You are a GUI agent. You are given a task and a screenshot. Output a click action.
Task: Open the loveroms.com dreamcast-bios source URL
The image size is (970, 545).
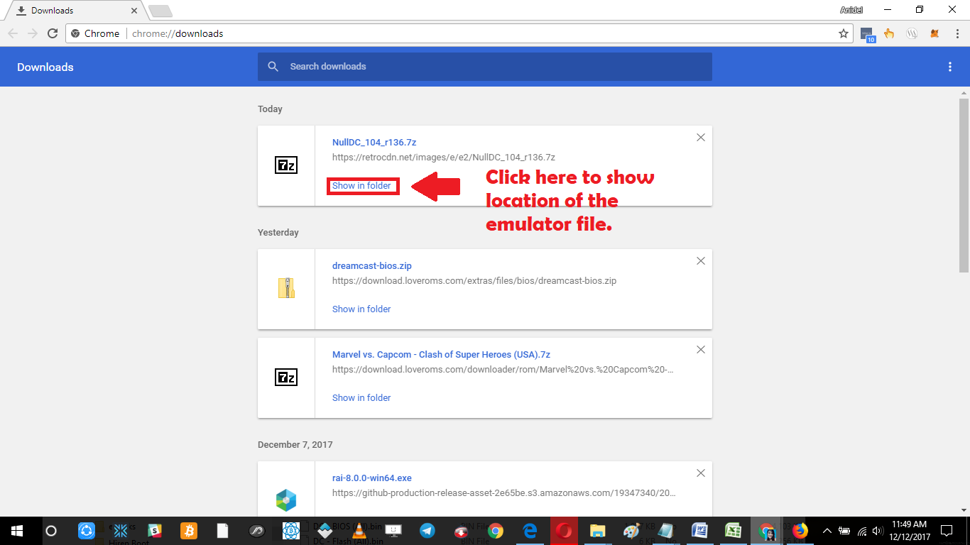click(474, 281)
